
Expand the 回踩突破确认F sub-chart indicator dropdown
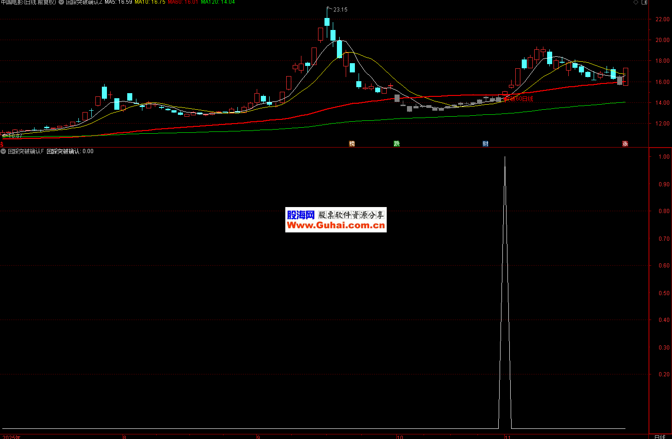(x=3, y=151)
